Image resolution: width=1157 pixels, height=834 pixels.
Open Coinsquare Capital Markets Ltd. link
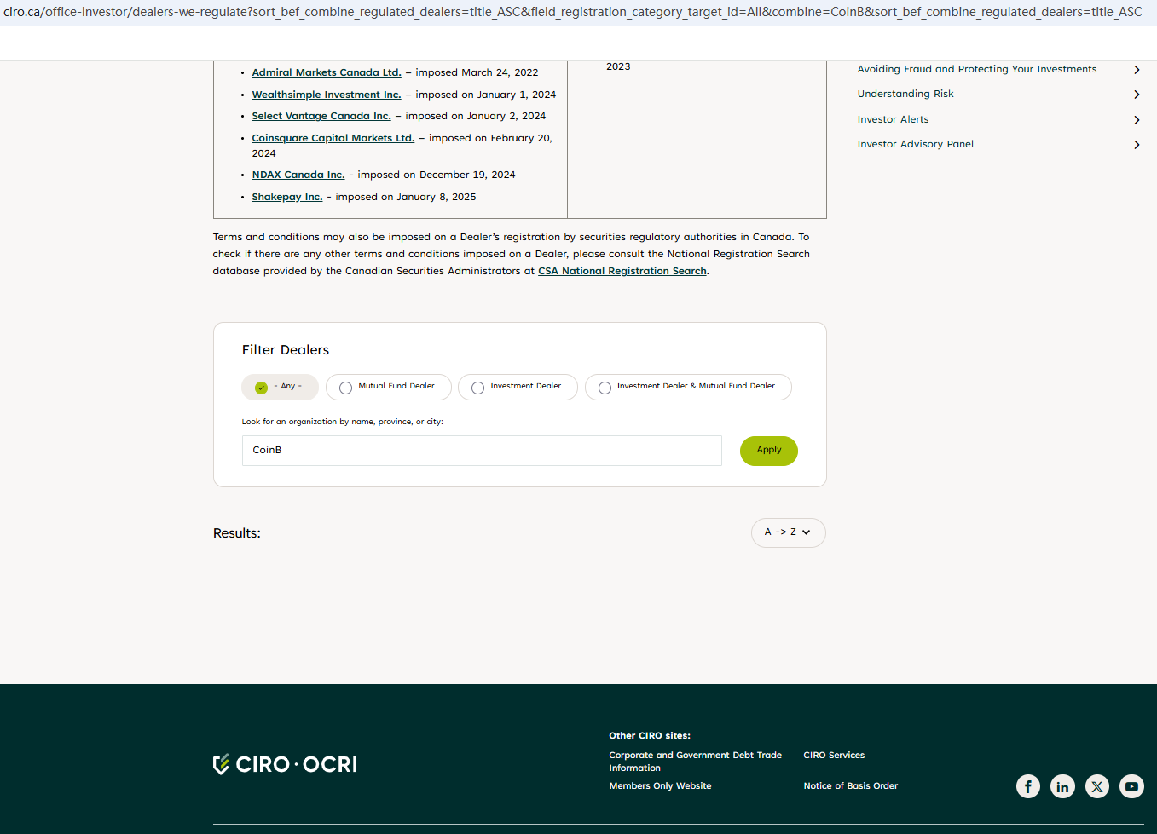tap(333, 139)
